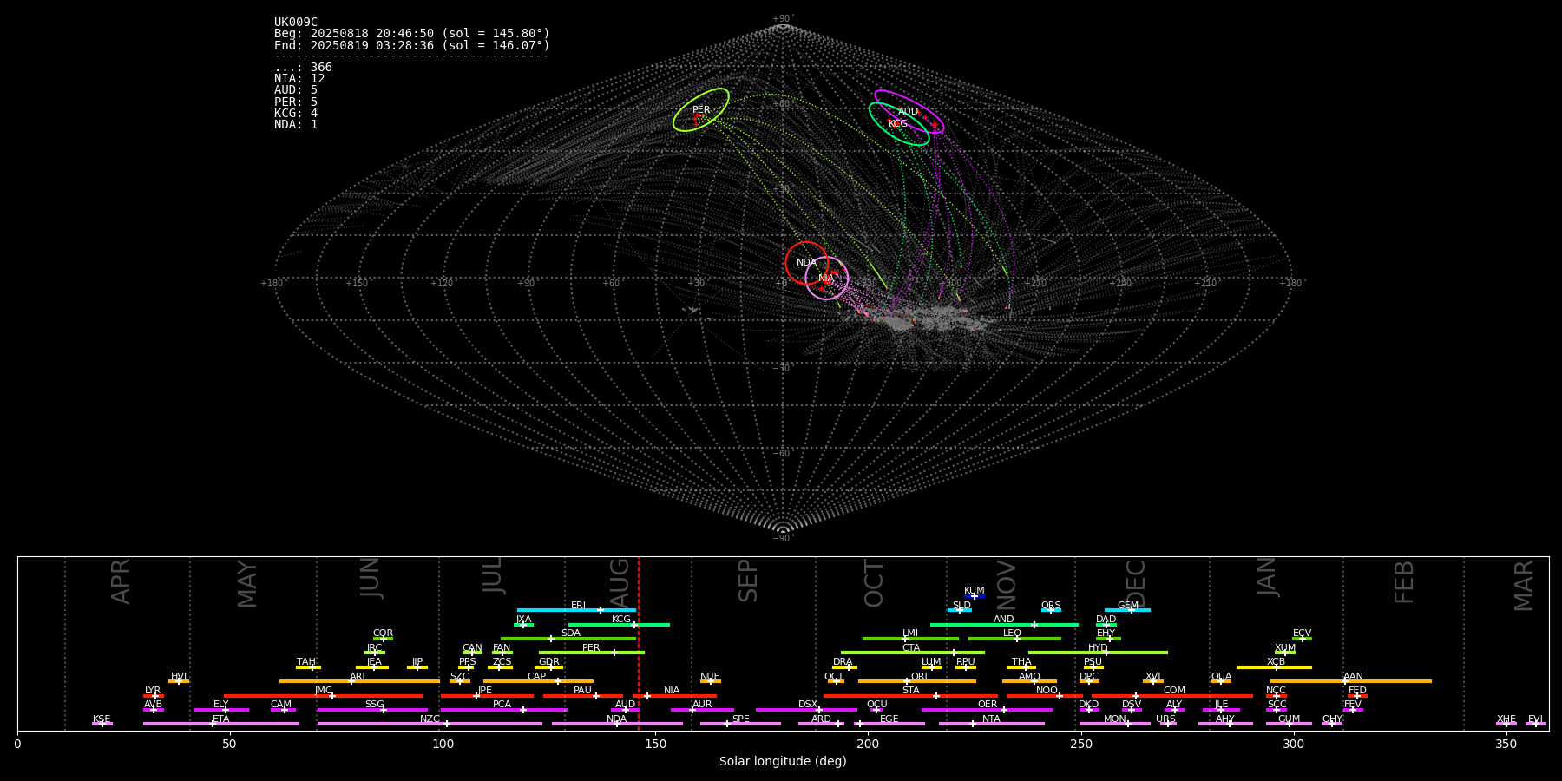The image size is (1562, 781).
Task: Click the LMI timeline bar
Action: (910, 639)
